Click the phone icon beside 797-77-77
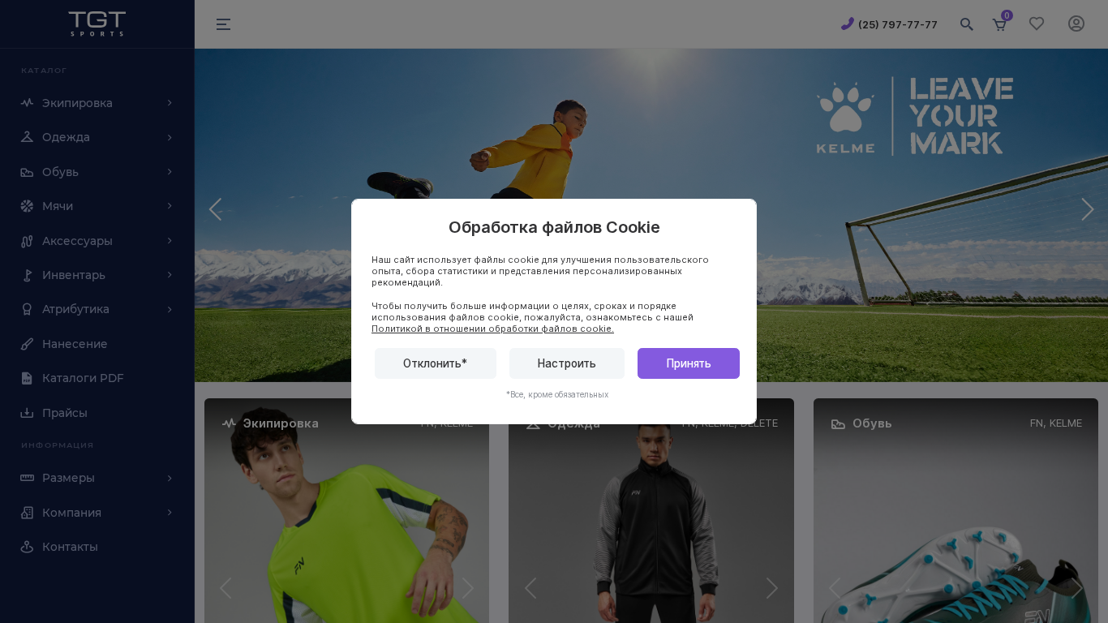 tap(848, 24)
